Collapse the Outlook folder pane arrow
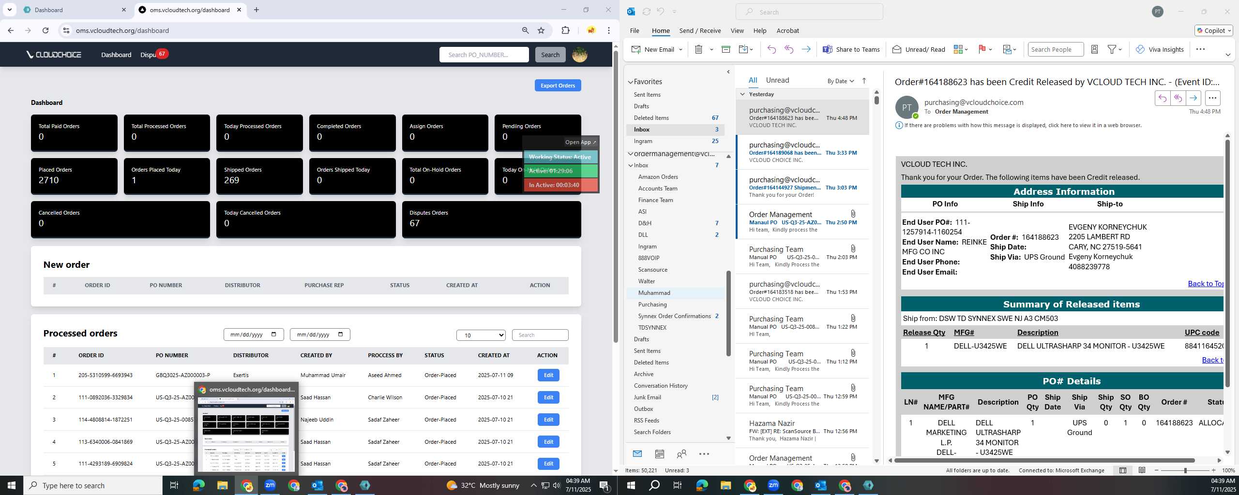This screenshot has width=1239, height=495. [728, 72]
